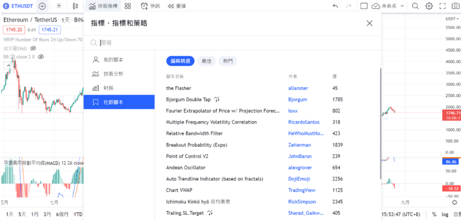
Task: Open the USDT currency dropdown
Action: click(451, 19)
